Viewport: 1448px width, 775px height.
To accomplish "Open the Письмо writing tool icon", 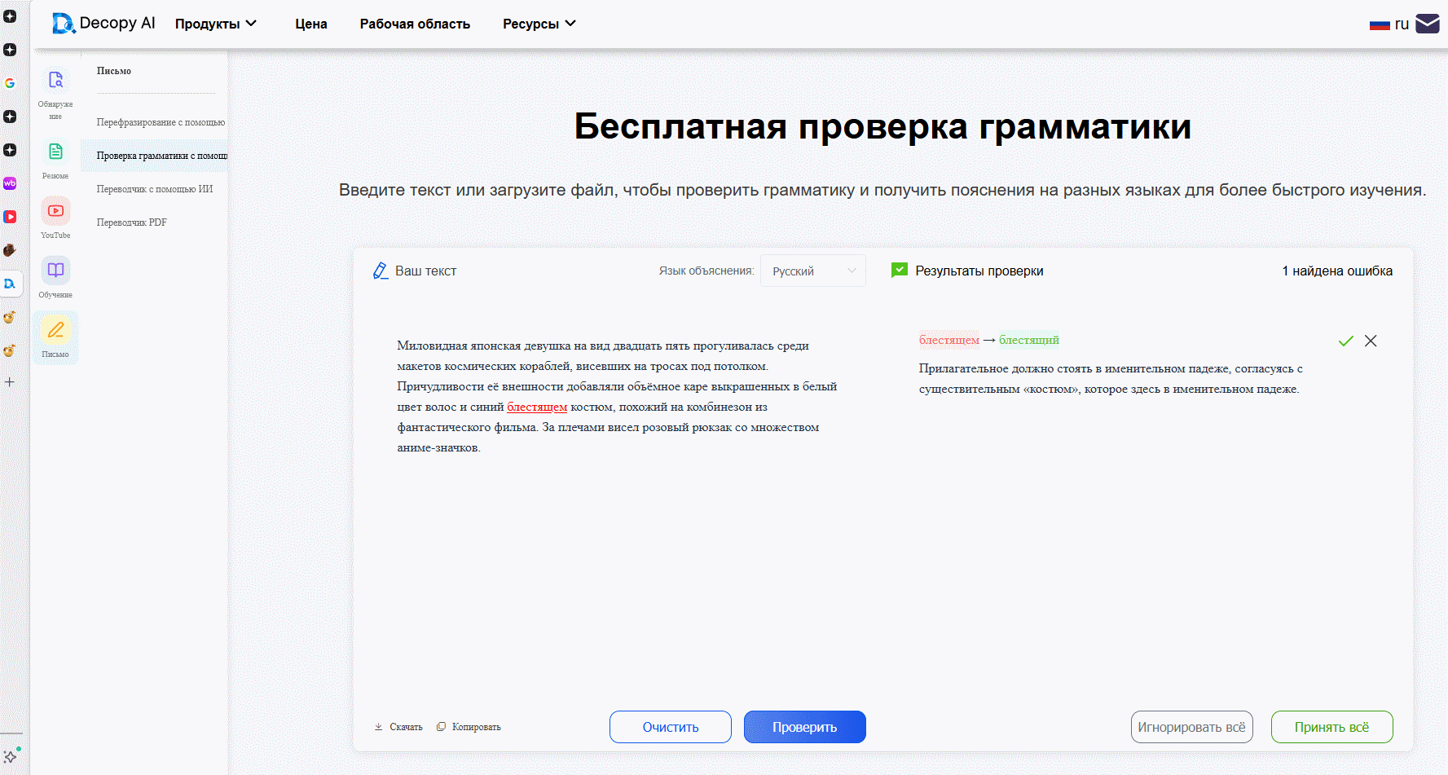I will click(55, 330).
